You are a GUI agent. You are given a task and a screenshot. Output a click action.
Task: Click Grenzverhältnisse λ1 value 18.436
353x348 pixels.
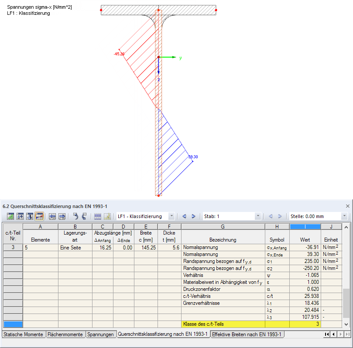[305, 303]
